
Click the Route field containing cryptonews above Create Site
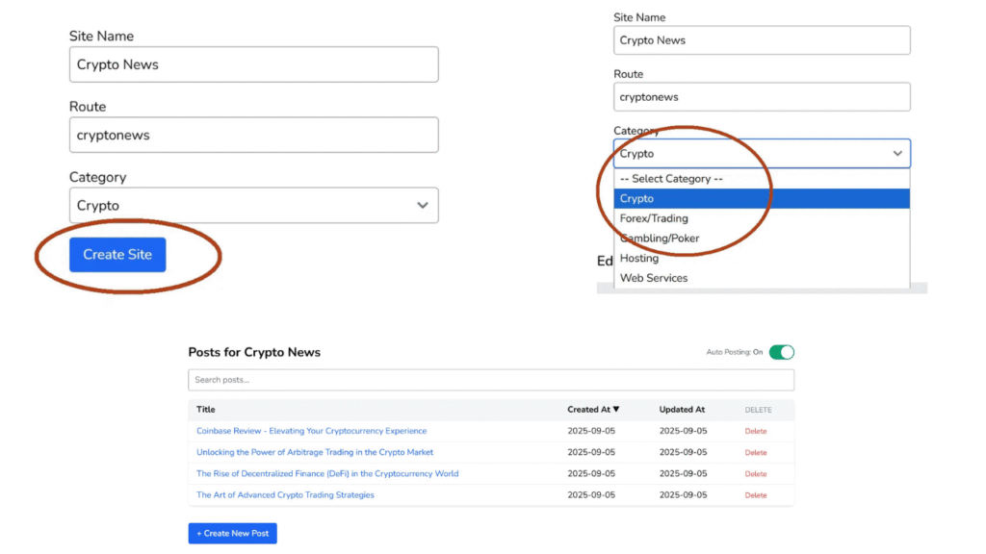point(253,136)
